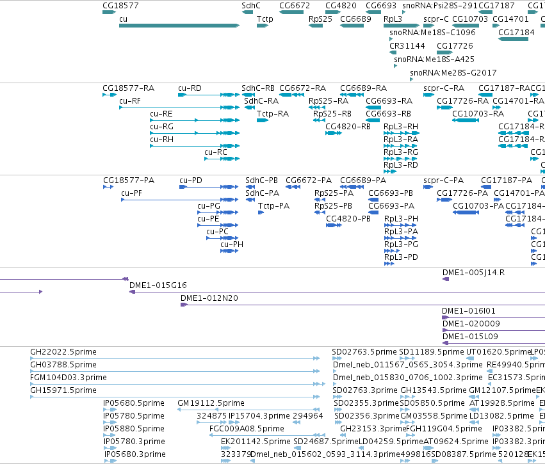Select the CG10703 gene label

pyautogui.click(x=470, y=19)
